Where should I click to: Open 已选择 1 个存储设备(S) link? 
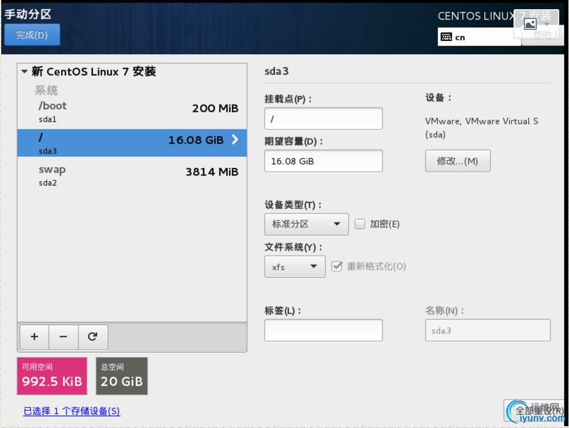tap(71, 411)
